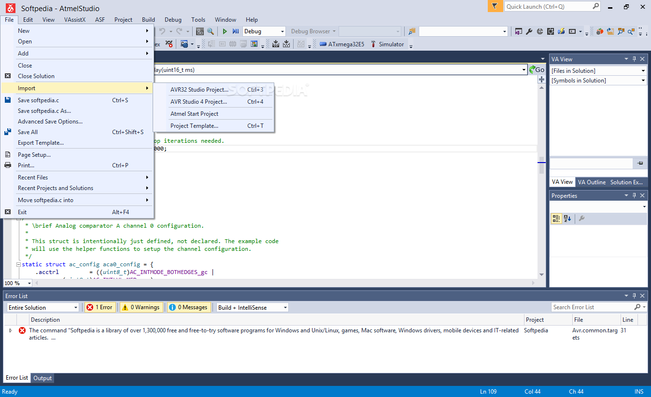Screen dimensions: 651x397
Task: Open the Debug configuration dropdown
Action: 264,31
